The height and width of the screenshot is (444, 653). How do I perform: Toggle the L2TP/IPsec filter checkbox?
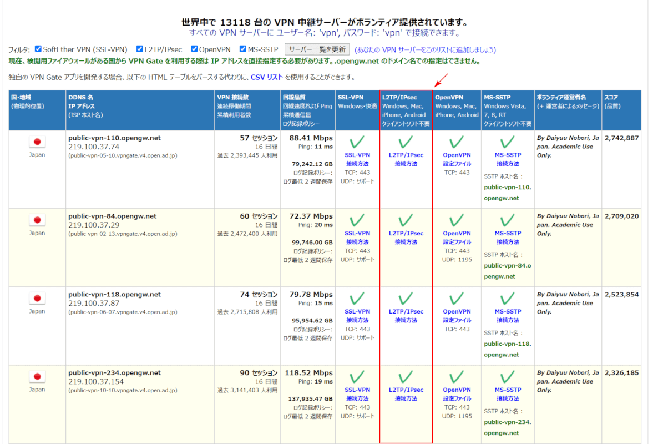coord(140,49)
